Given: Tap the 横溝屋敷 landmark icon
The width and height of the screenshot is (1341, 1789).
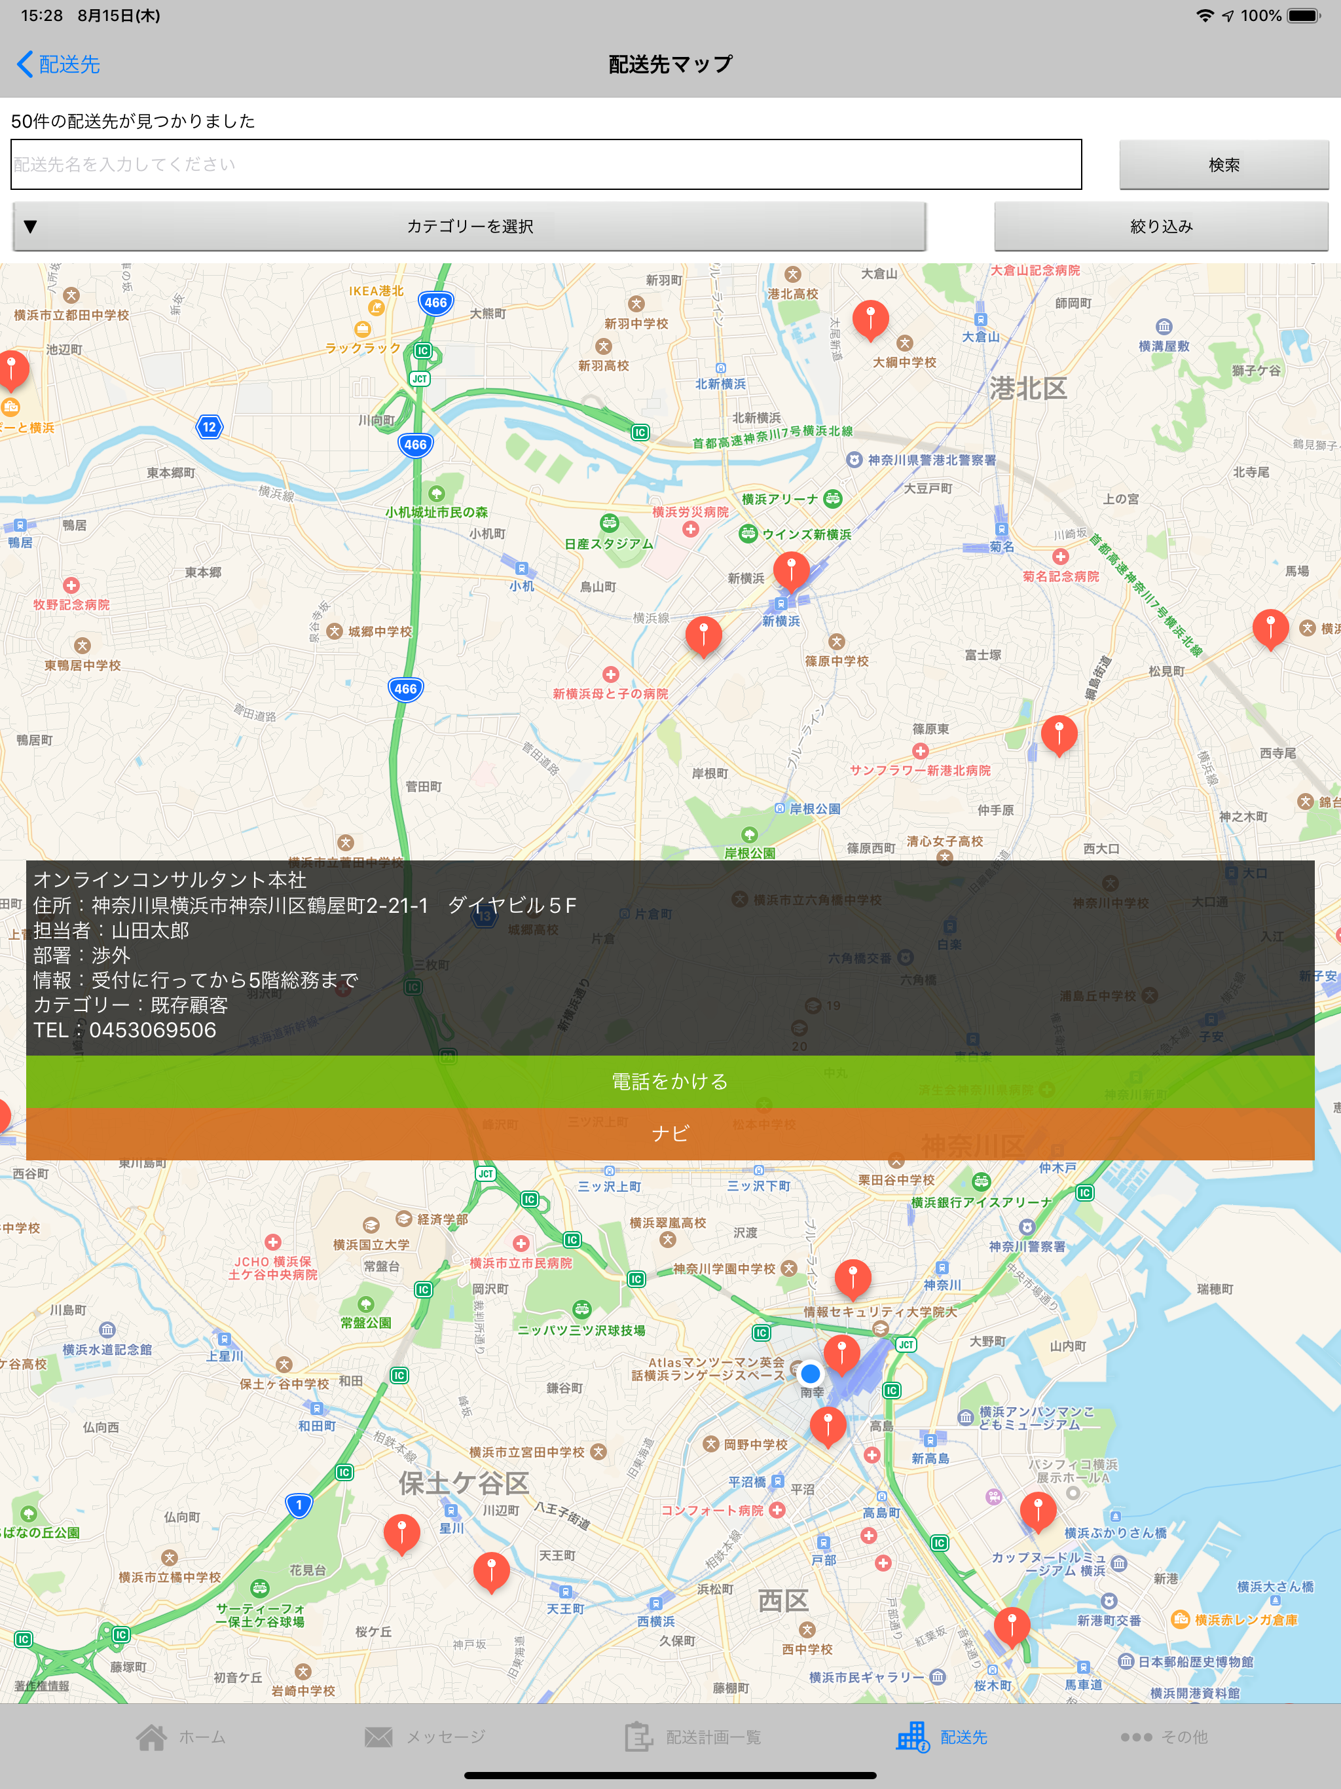Looking at the screenshot, I should coord(1164,327).
